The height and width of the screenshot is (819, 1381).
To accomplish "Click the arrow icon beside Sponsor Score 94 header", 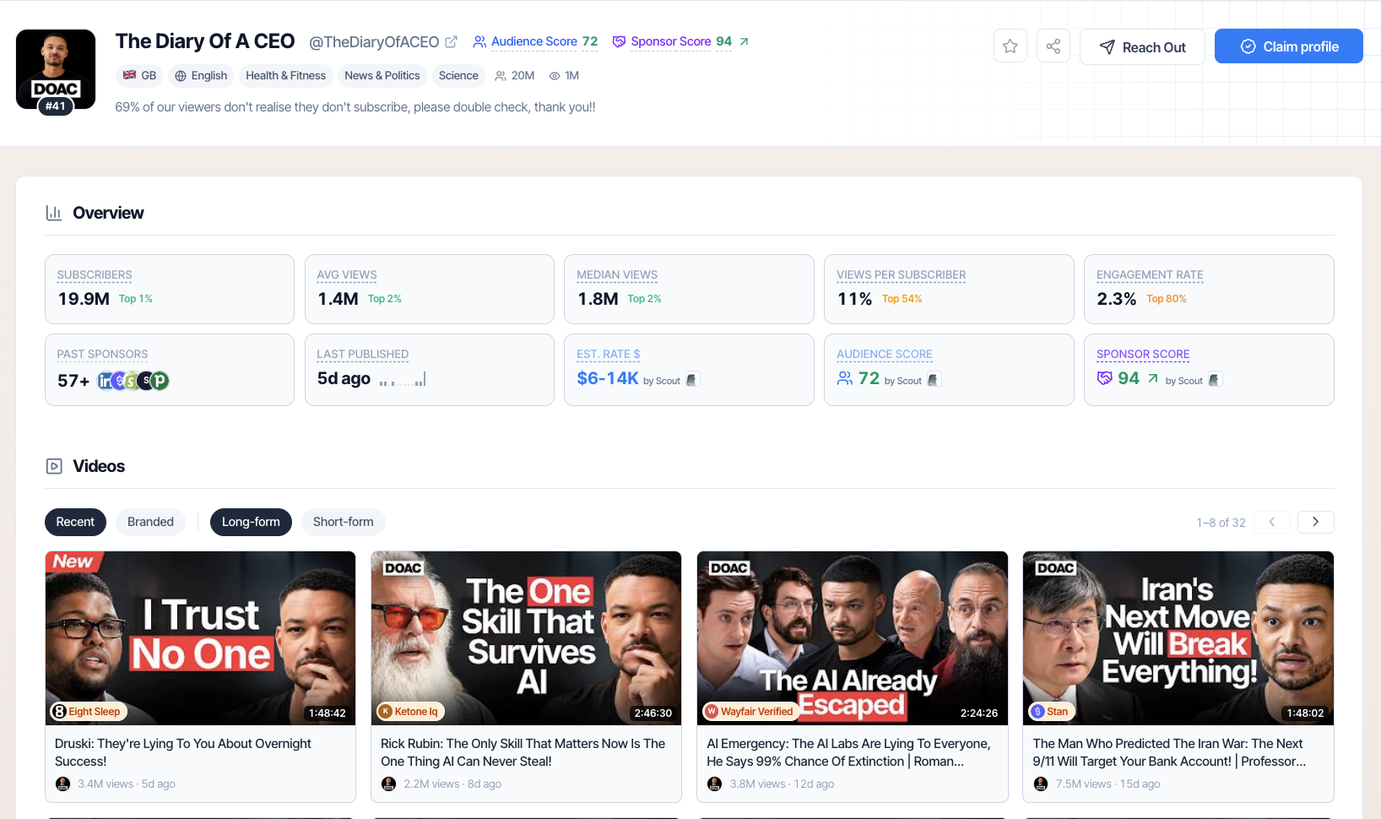I will tap(744, 41).
